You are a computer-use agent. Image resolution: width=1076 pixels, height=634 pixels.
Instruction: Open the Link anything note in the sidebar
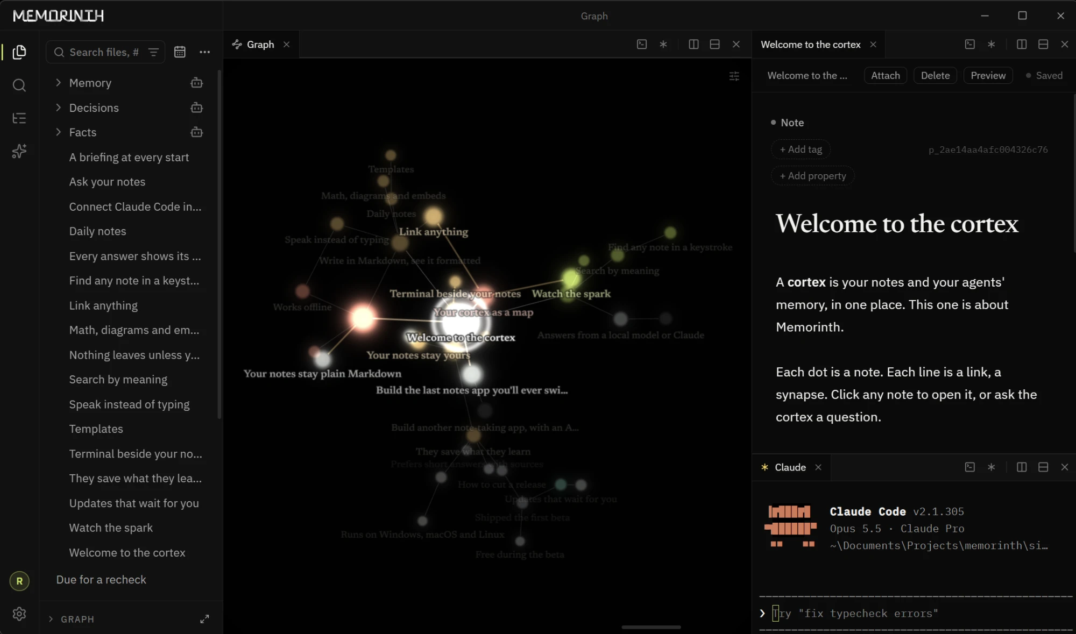pyautogui.click(x=103, y=305)
